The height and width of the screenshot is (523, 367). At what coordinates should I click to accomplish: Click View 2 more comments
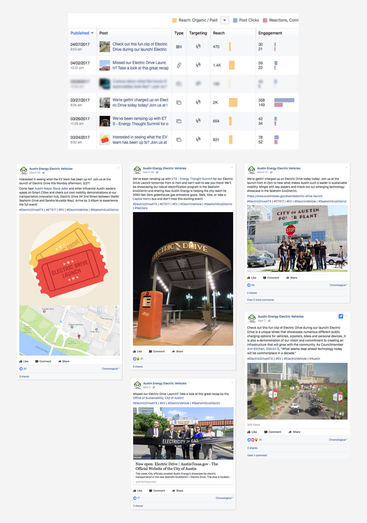click(261, 300)
